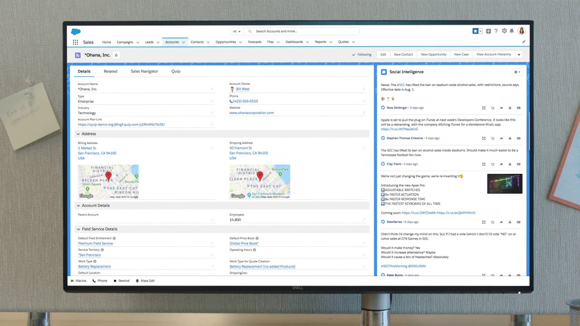Screen dimensions: 580x326
Task: Open the Forecasts tab
Action: pyautogui.click(x=255, y=42)
